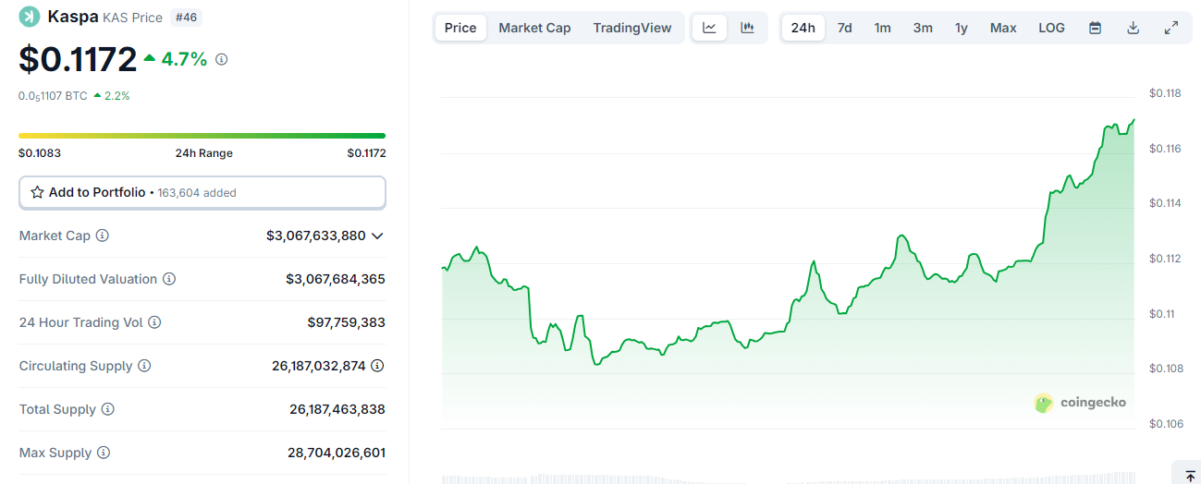Screen dimensions: 1201x484
Task: Open the info icon beside 4.7% change
Action: [222, 60]
